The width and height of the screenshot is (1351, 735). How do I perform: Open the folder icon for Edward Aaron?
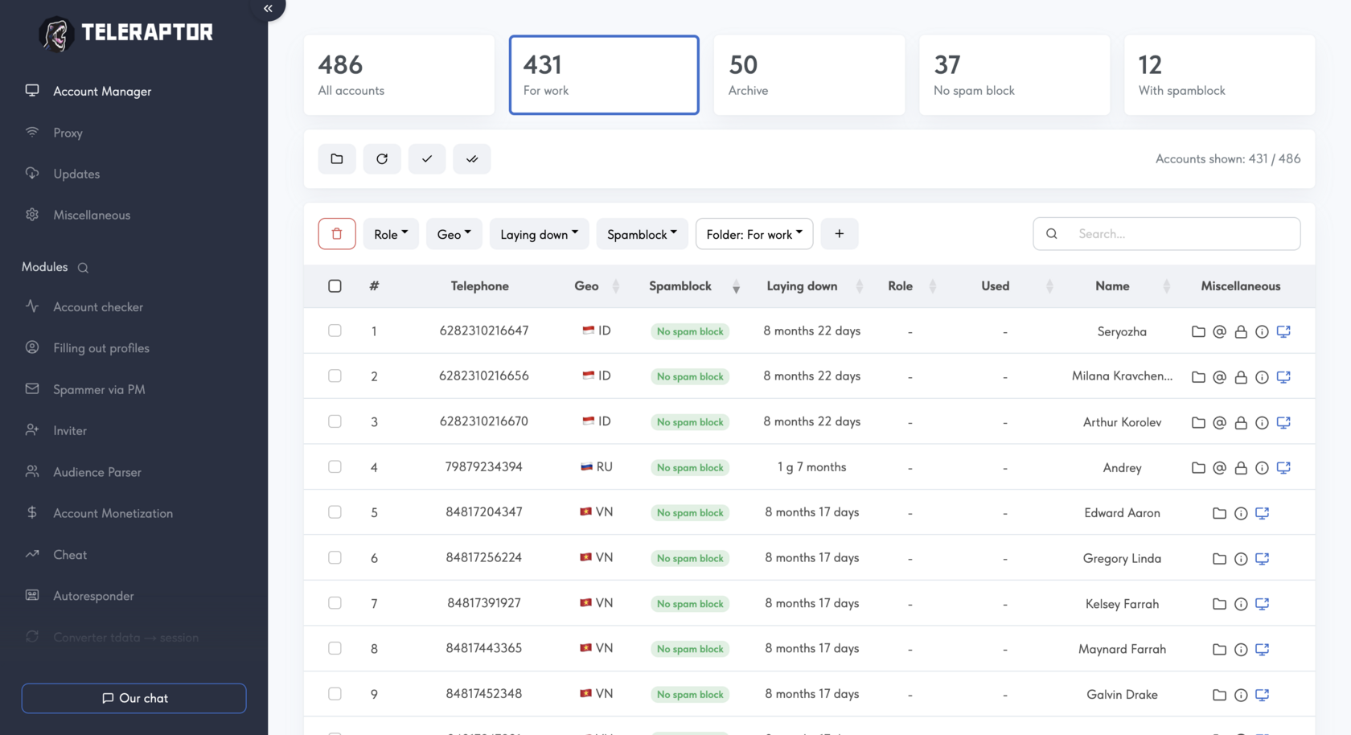tap(1219, 513)
